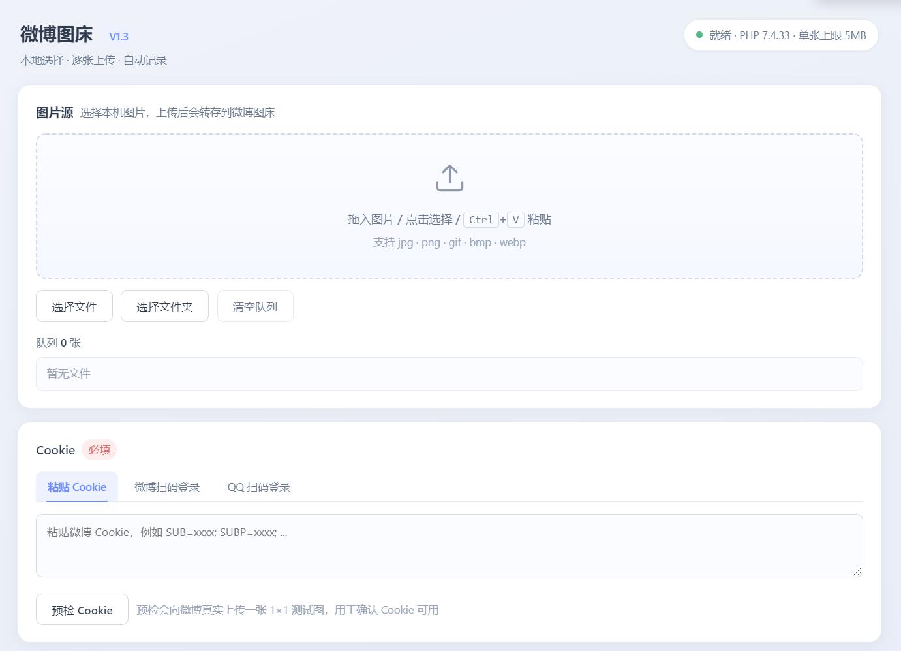Screen dimensions: 901x651
Task: Open the QQ 扫码登录 tab
Action: (x=259, y=487)
